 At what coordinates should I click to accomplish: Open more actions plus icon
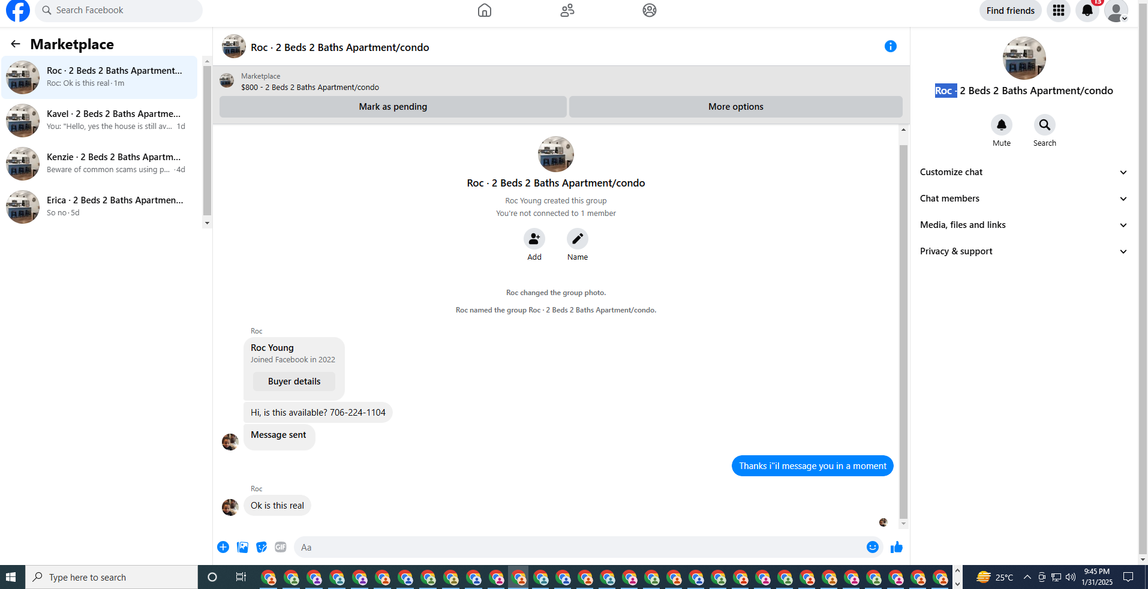(x=223, y=547)
